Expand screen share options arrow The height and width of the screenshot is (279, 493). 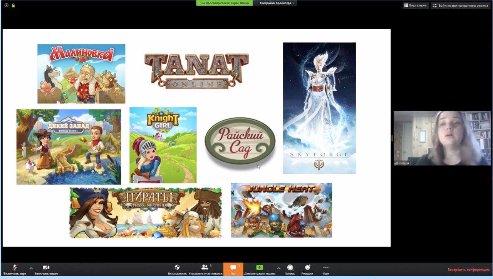278,268
